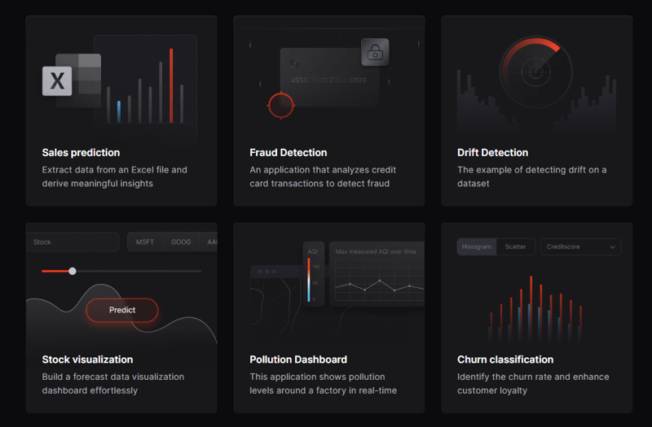The image size is (652, 427).
Task: Open the Sales prediction card title
Action: (81, 152)
